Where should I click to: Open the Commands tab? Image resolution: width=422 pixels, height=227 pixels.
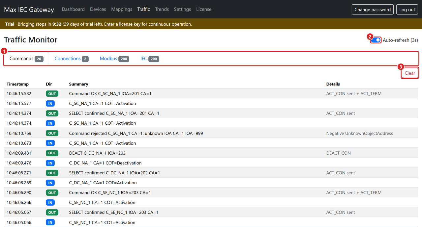pyautogui.click(x=26, y=59)
